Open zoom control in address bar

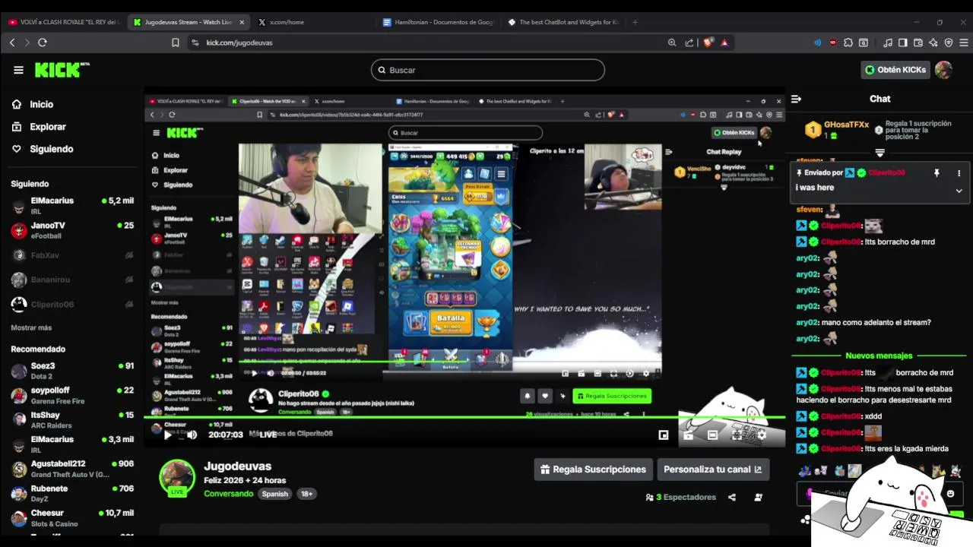pyautogui.click(x=672, y=43)
